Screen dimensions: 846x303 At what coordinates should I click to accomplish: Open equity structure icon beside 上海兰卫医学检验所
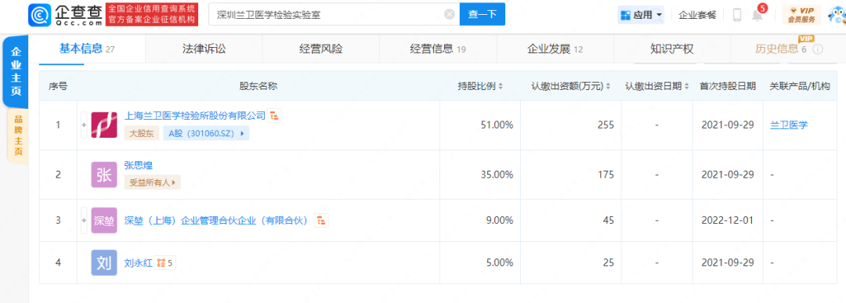(x=275, y=115)
